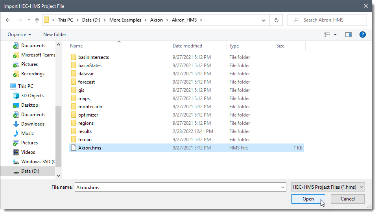Jump to 'Akron' in the breadcrumb path
The width and height of the screenshot is (378, 215).
pos(157,20)
